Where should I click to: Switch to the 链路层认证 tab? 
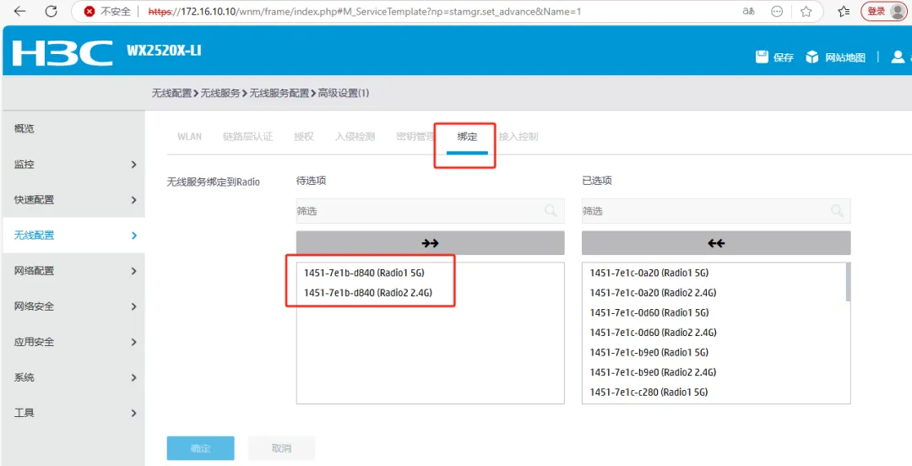pyautogui.click(x=247, y=137)
